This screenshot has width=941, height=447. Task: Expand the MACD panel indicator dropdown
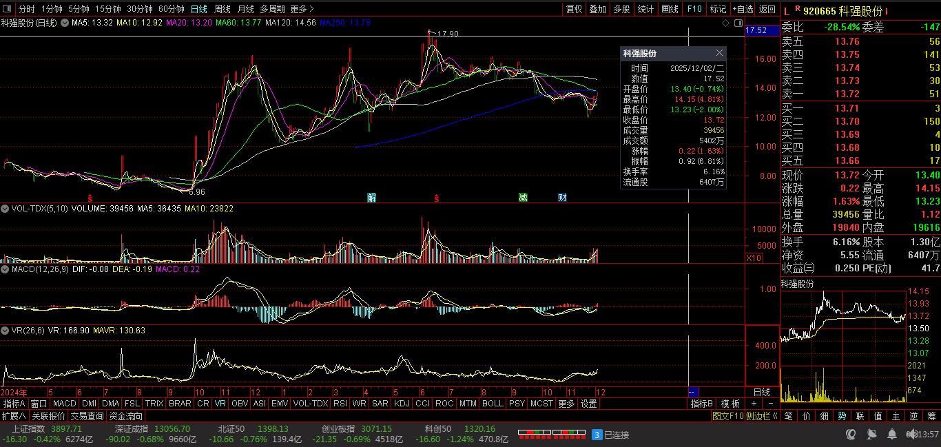[x=5, y=269]
